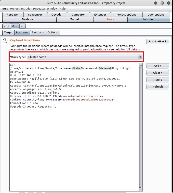The height and width of the screenshot is (193, 173).
Task: Click the request editor scrollbar down arrow
Action: pos(141,189)
